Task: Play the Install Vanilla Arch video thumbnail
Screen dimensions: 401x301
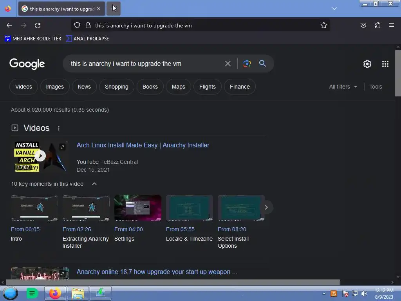Action: (40, 156)
